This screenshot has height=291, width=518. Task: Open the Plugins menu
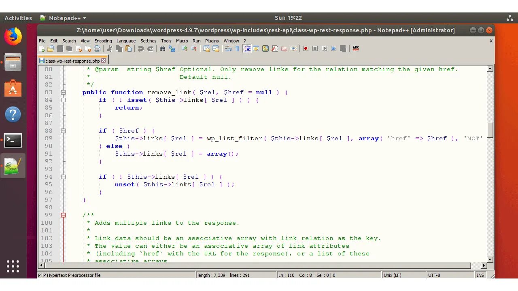coord(212,41)
